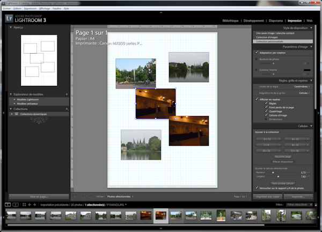Screen dimensions: 322x232
Task: Adjust the Hauteur cell height slider
Action: coord(273,172)
